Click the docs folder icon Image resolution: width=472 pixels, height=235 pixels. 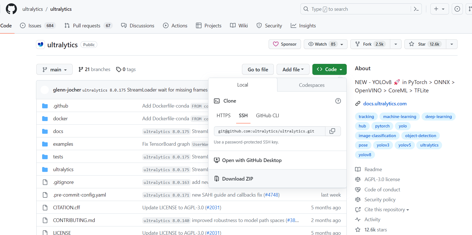point(45,131)
